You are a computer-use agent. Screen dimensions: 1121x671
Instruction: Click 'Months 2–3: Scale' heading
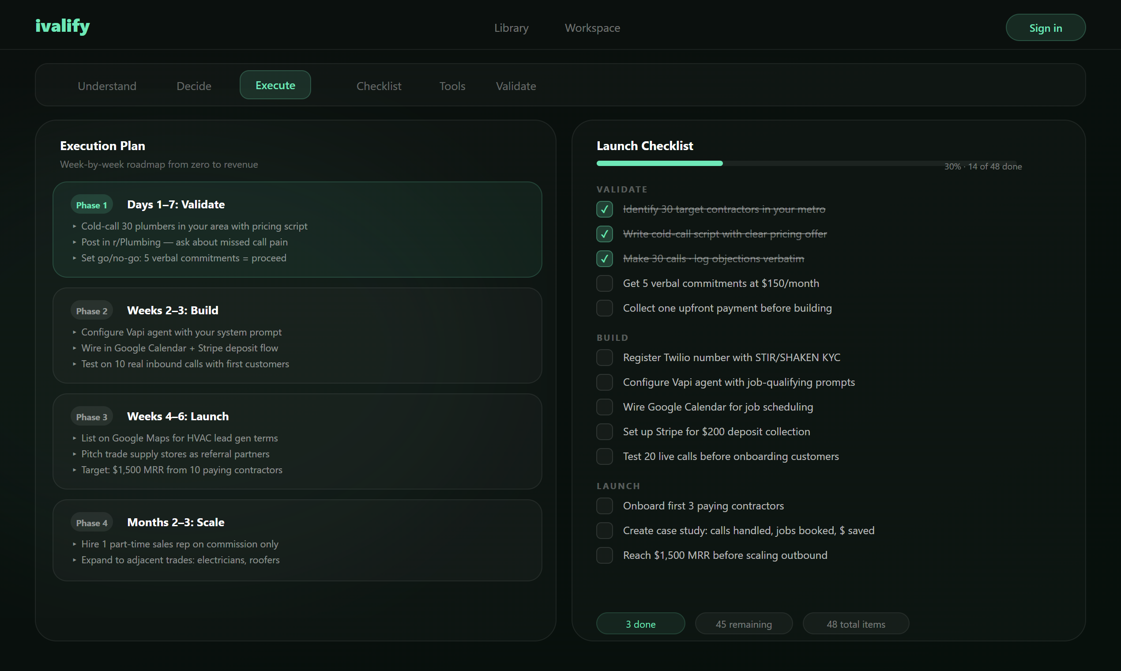[x=176, y=522]
